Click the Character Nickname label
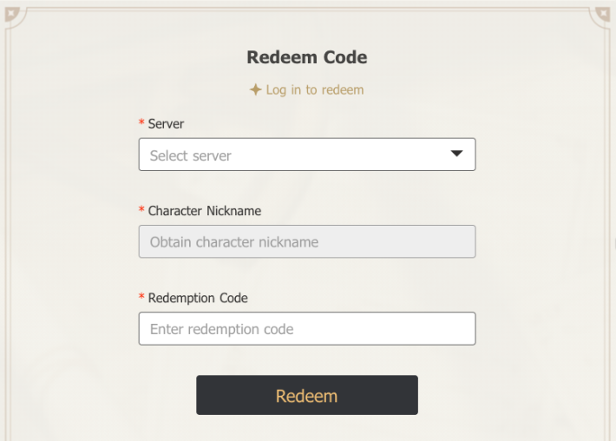 coord(205,211)
